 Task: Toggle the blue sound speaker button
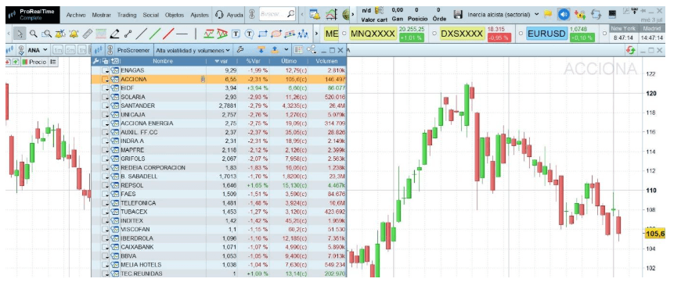coord(564,15)
